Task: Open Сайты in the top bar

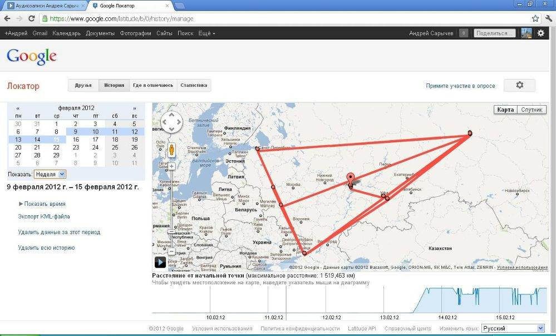Action: (164, 33)
